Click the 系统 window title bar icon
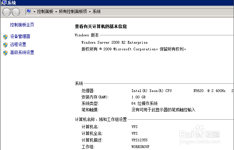 pos(4,3)
